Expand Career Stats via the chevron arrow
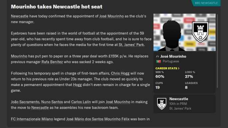Image resolution: width=228 pixels, height=128 pixels. click(x=179, y=68)
